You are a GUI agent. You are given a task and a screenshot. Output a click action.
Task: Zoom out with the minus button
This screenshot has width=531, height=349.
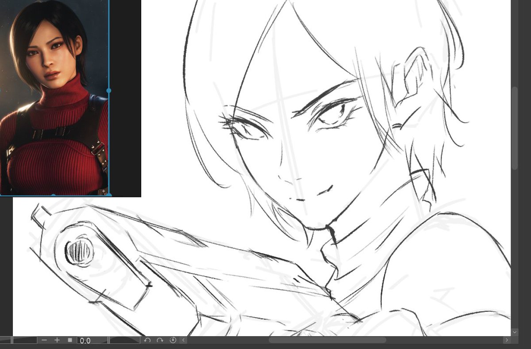pyautogui.click(x=44, y=340)
